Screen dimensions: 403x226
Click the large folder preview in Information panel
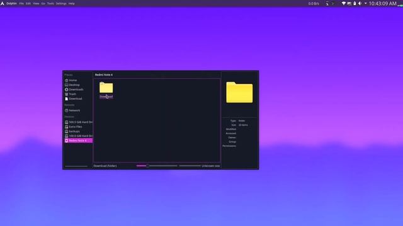pyautogui.click(x=239, y=92)
